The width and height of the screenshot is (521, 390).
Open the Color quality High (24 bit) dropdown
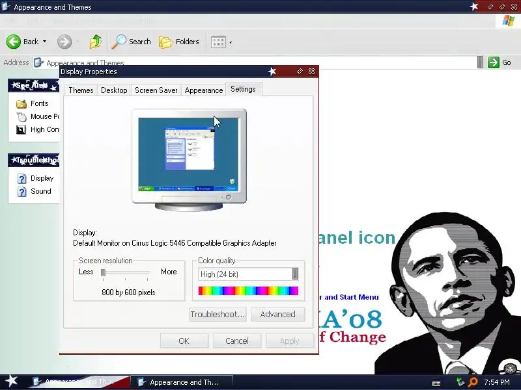click(248, 274)
